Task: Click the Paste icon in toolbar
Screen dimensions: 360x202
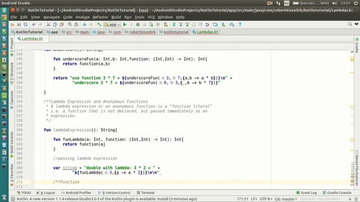Action: click(61, 25)
